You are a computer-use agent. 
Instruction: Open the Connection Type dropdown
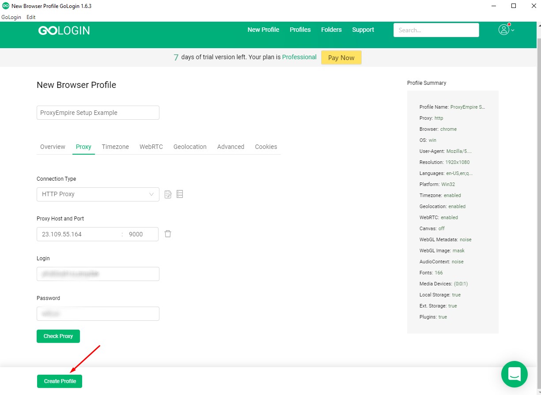(x=98, y=194)
